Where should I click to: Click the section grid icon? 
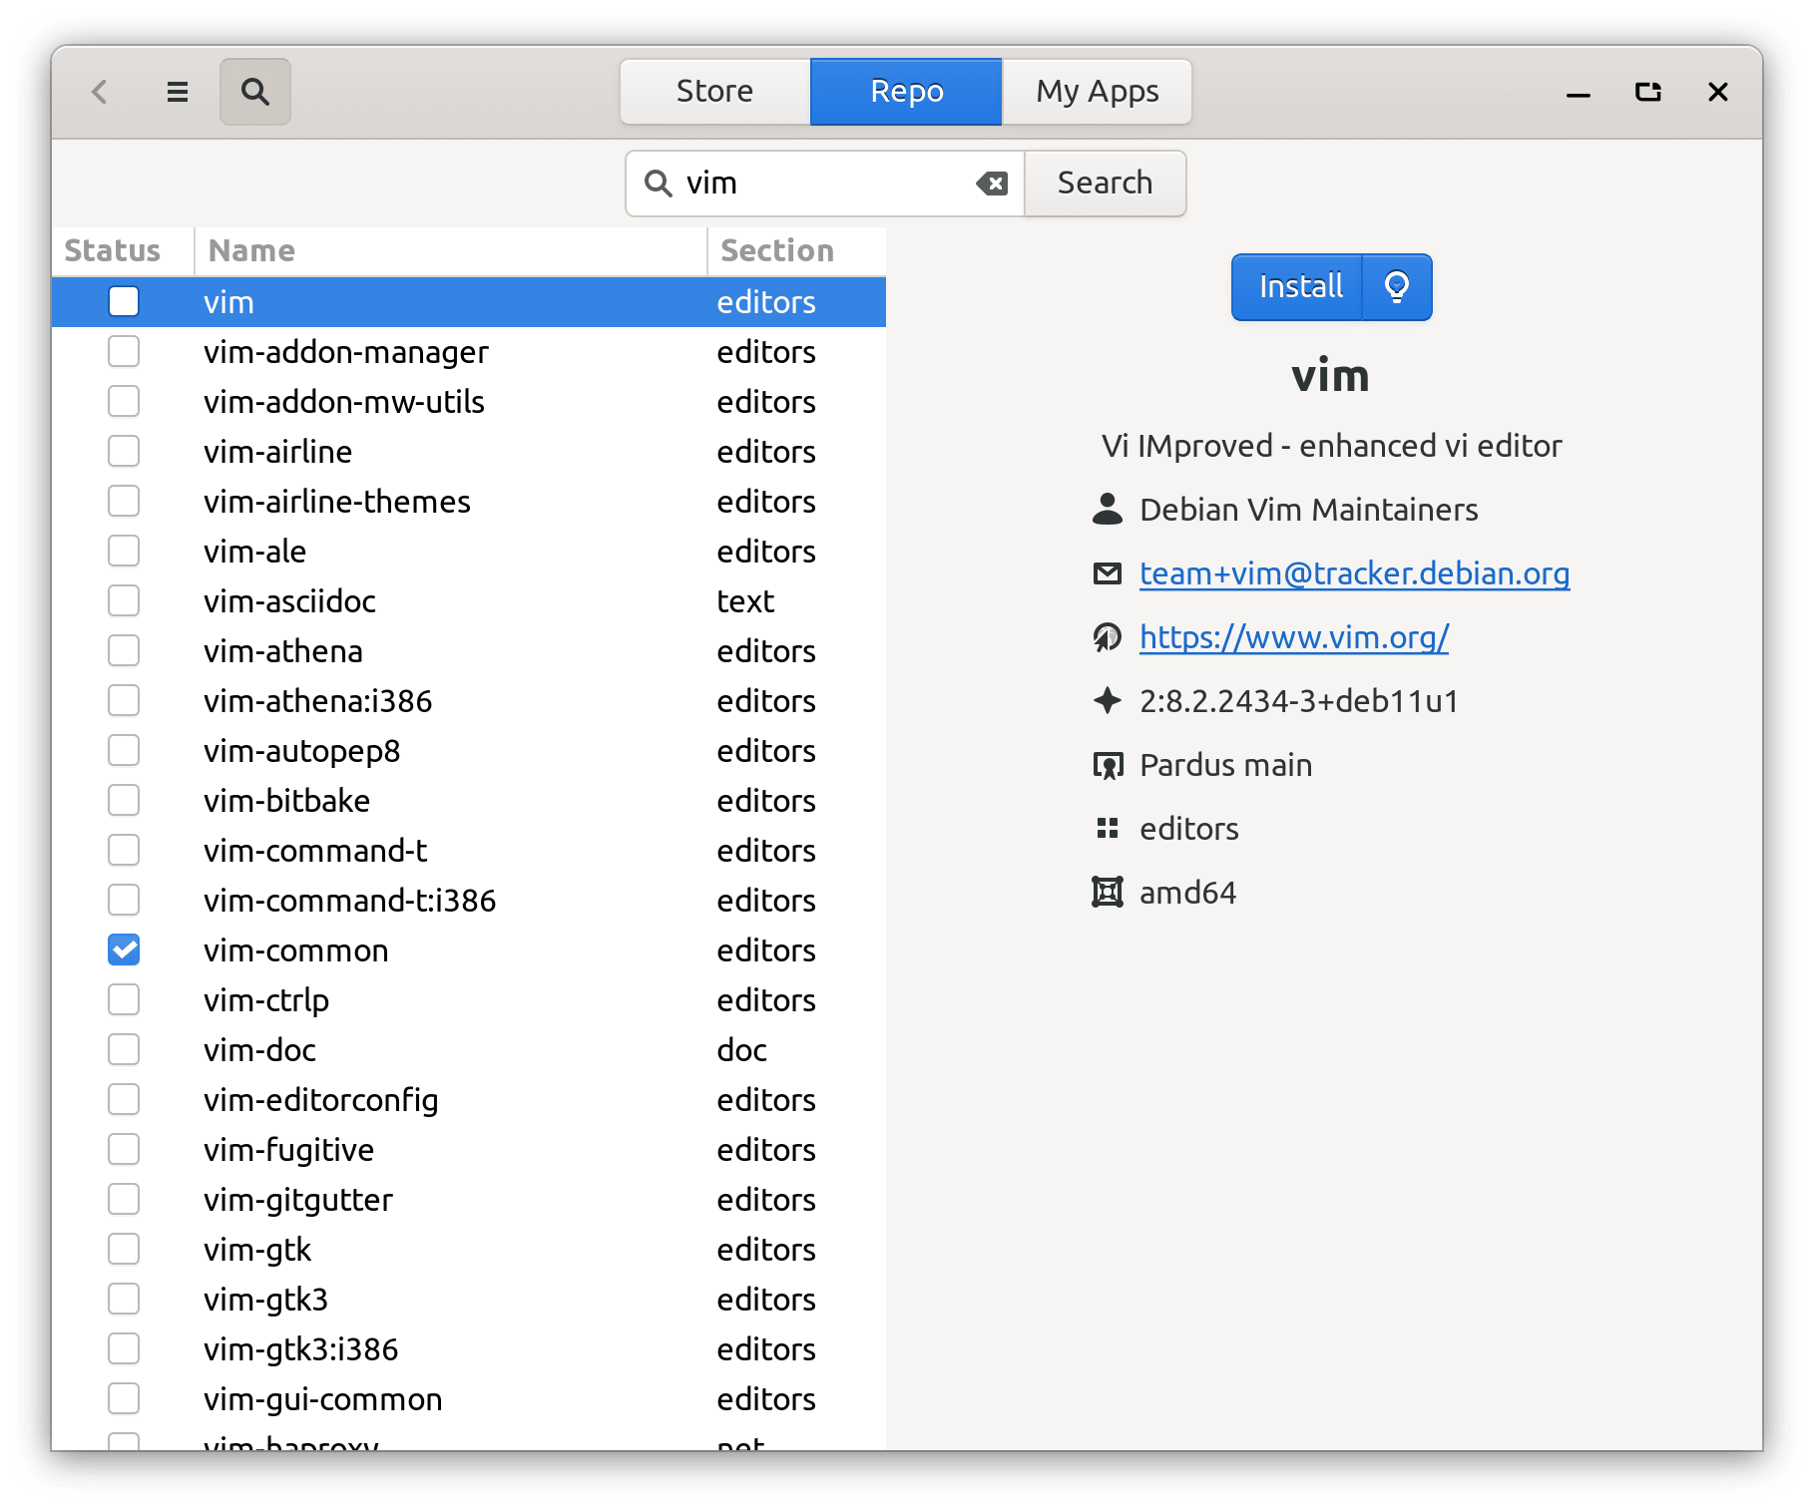click(1108, 828)
